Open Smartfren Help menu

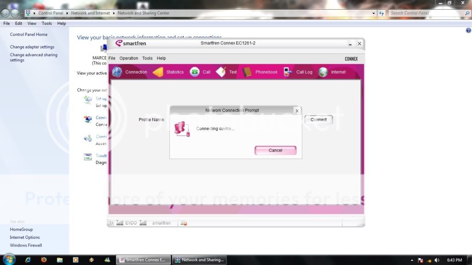tap(161, 58)
